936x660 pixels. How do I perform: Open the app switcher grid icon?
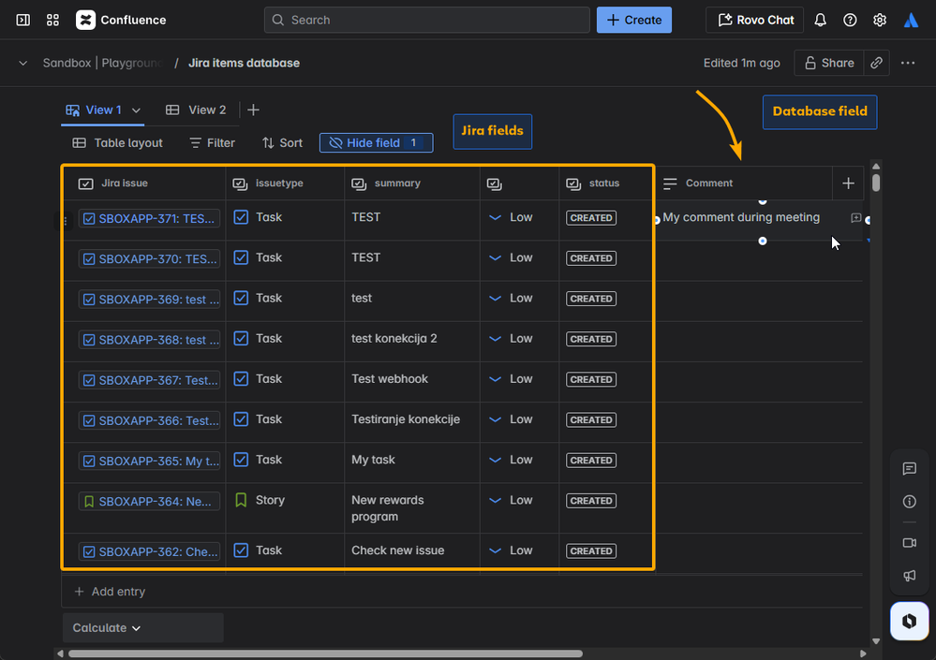pos(52,20)
